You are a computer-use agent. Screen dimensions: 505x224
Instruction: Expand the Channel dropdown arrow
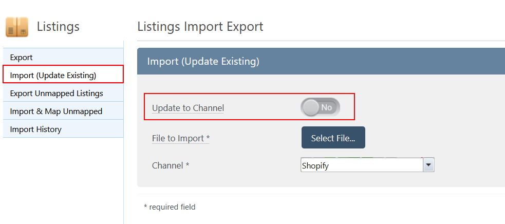pos(428,165)
